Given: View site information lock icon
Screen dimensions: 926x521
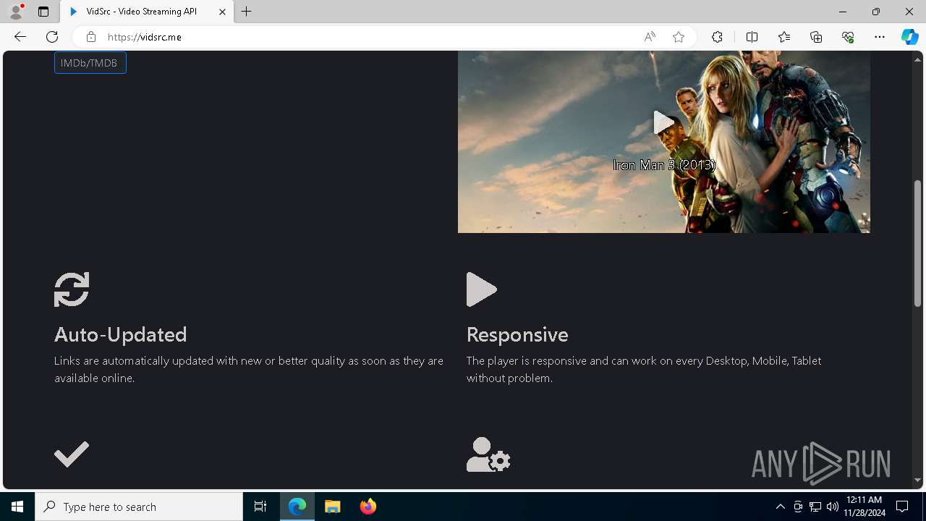Looking at the screenshot, I should pos(90,37).
